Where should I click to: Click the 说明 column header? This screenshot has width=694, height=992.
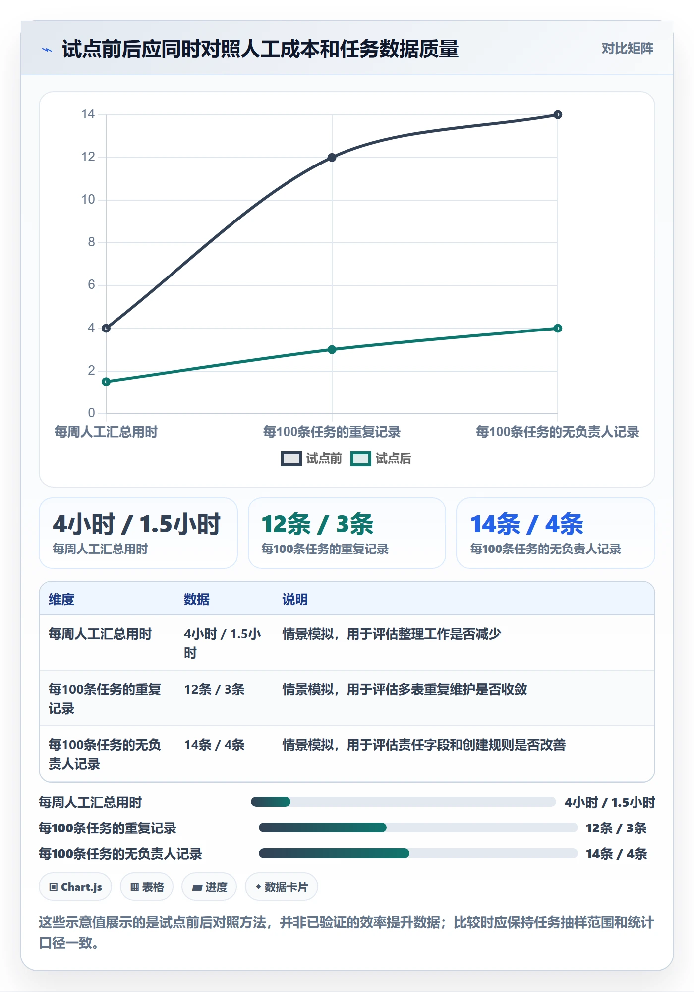click(295, 599)
